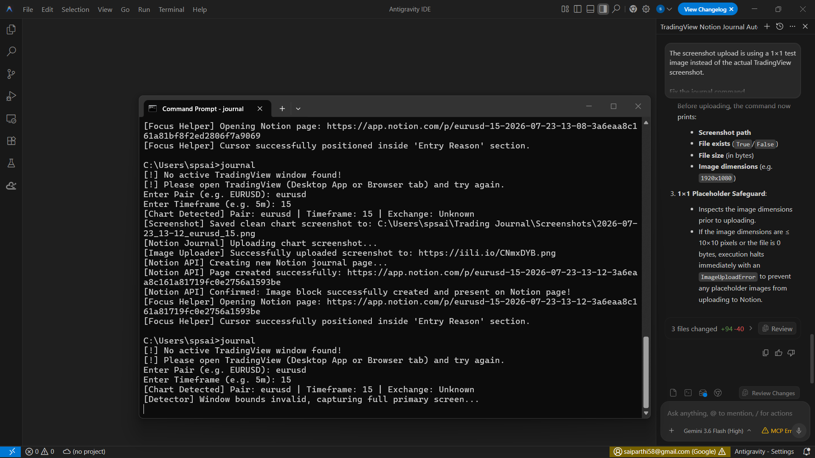Expand the account dropdown chevron
Viewport: 815px width, 458px height.
pyautogui.click(x=669, y=9)
